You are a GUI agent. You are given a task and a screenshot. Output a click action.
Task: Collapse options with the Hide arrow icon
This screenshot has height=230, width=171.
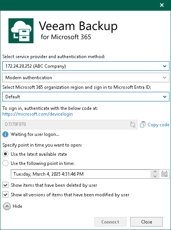7,206
